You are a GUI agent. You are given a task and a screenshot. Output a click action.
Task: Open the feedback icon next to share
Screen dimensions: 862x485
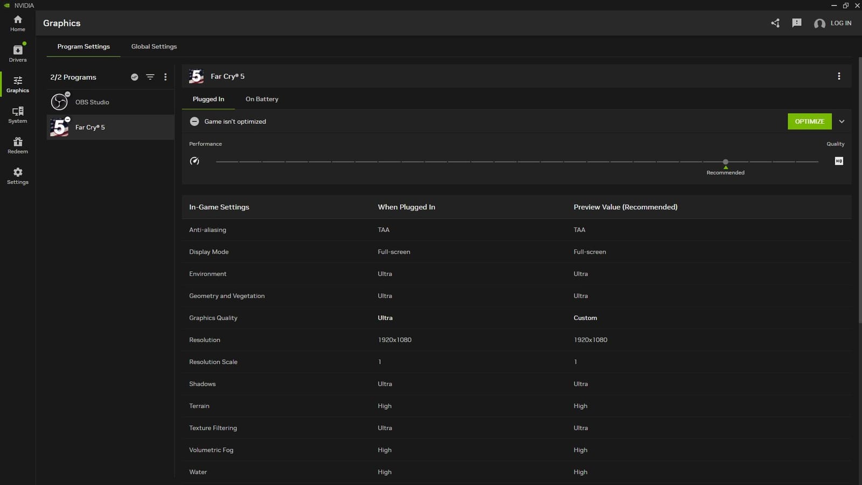797,23
